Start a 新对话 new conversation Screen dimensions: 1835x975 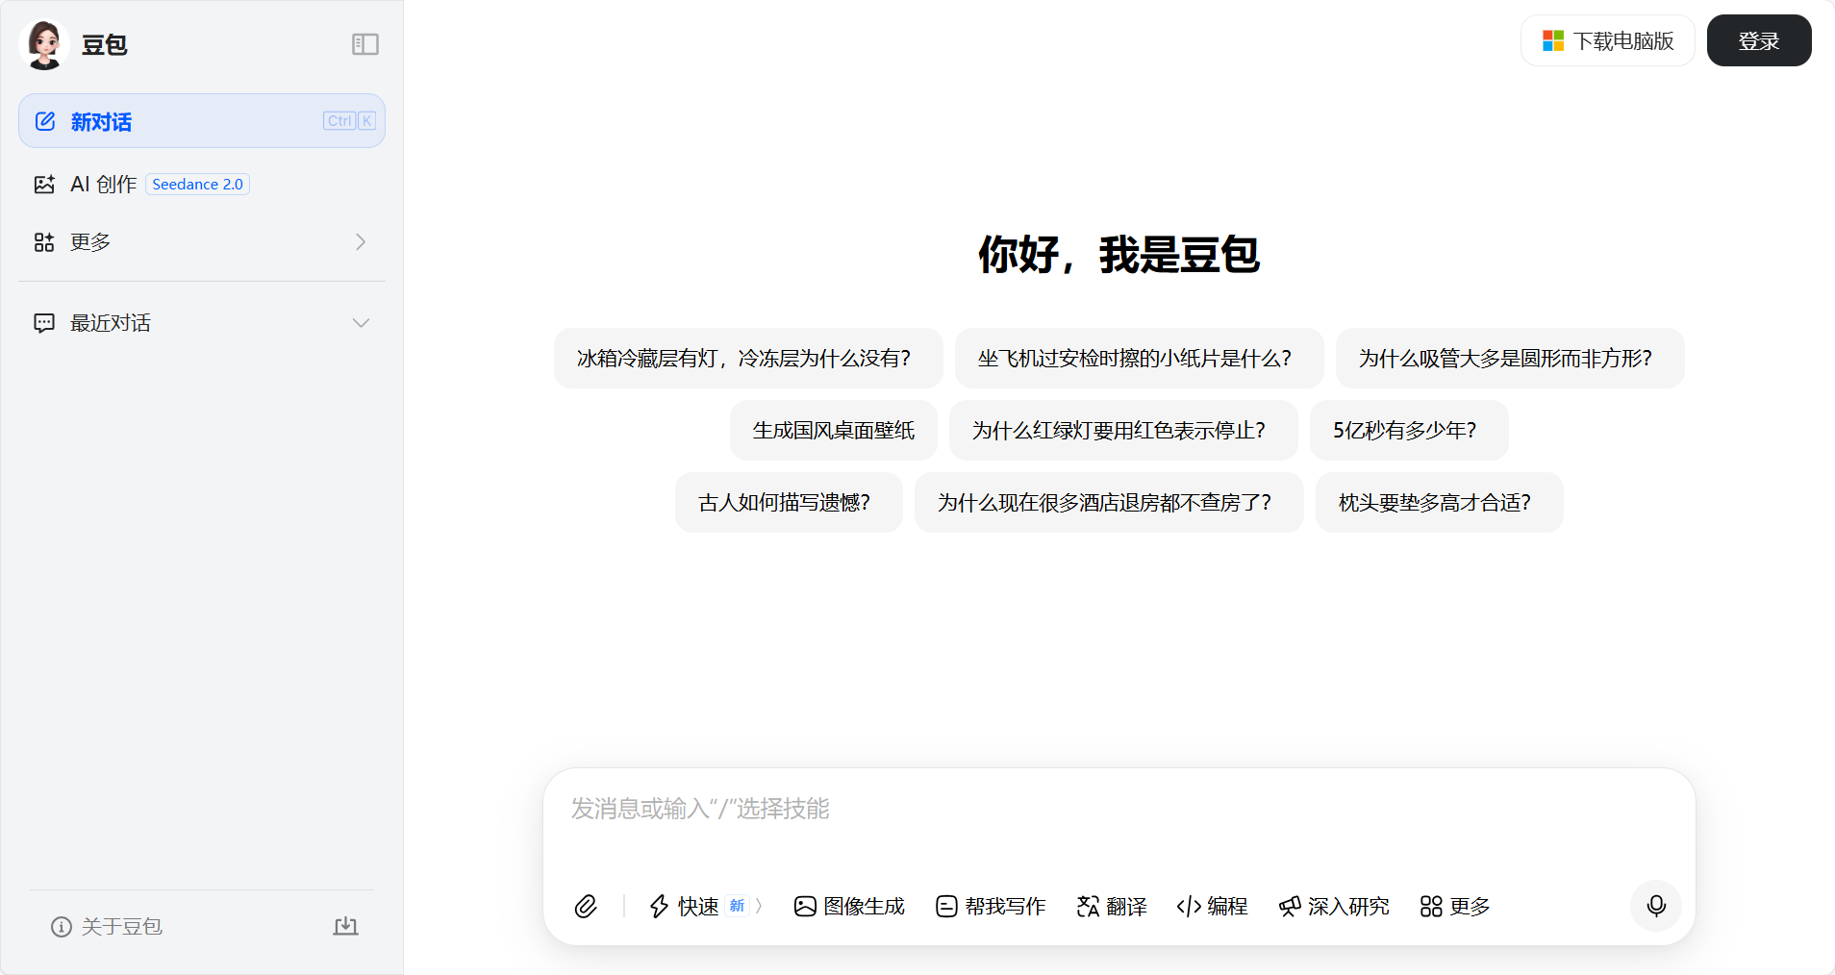[x=201, y=121]
